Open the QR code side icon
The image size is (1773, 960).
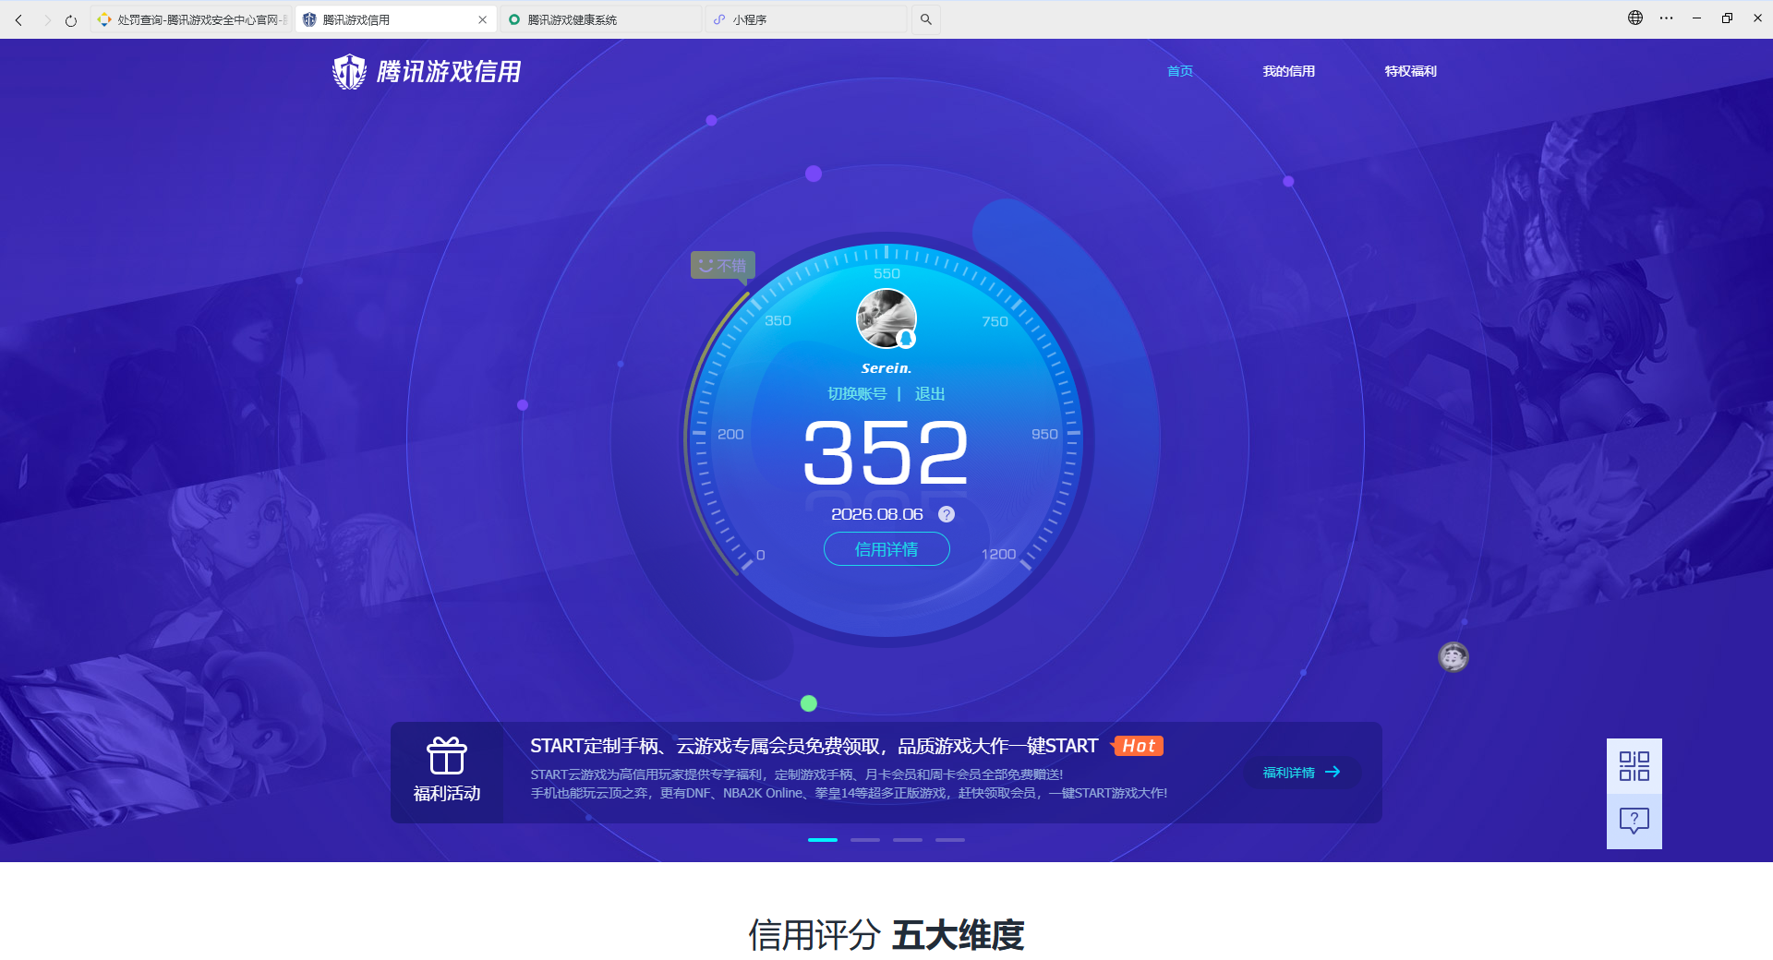coord(1634,766)
